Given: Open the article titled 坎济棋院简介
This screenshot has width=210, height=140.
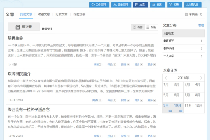Looking at the screenshot, I should click(x=19, y=74).
